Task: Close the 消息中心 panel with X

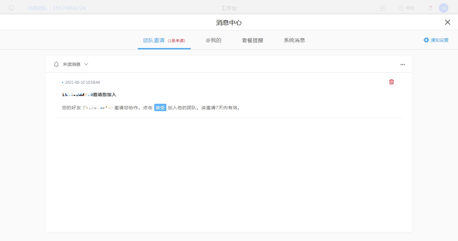Action: point(448,22)
